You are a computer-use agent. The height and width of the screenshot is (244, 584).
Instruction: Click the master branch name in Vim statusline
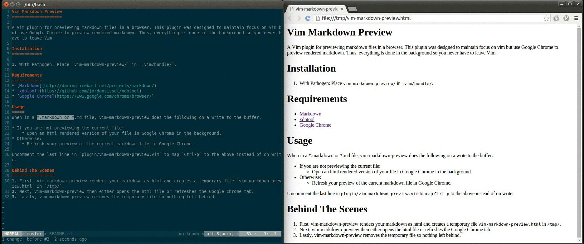click(34, 234)
